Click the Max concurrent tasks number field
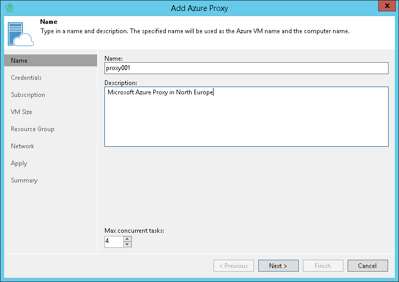 pyautogui.click(x=114, y=242)
